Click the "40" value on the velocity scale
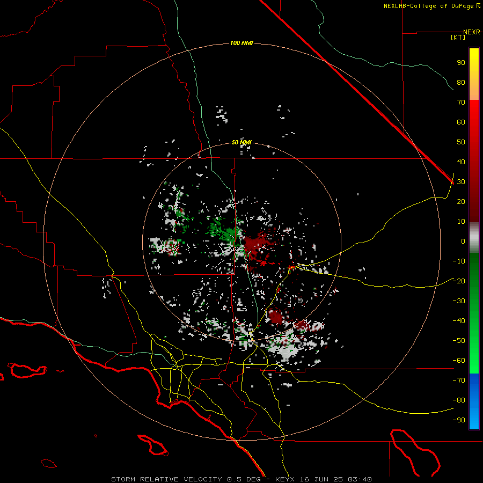This screenshot has height=483, width=483. tap(461, 162)
